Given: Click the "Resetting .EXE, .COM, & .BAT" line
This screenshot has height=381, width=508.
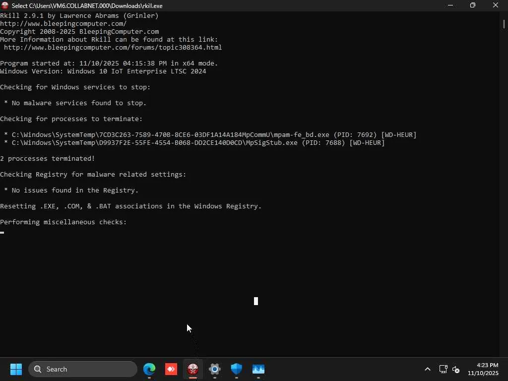Looking at the screenshot, I should coord(130,206).
